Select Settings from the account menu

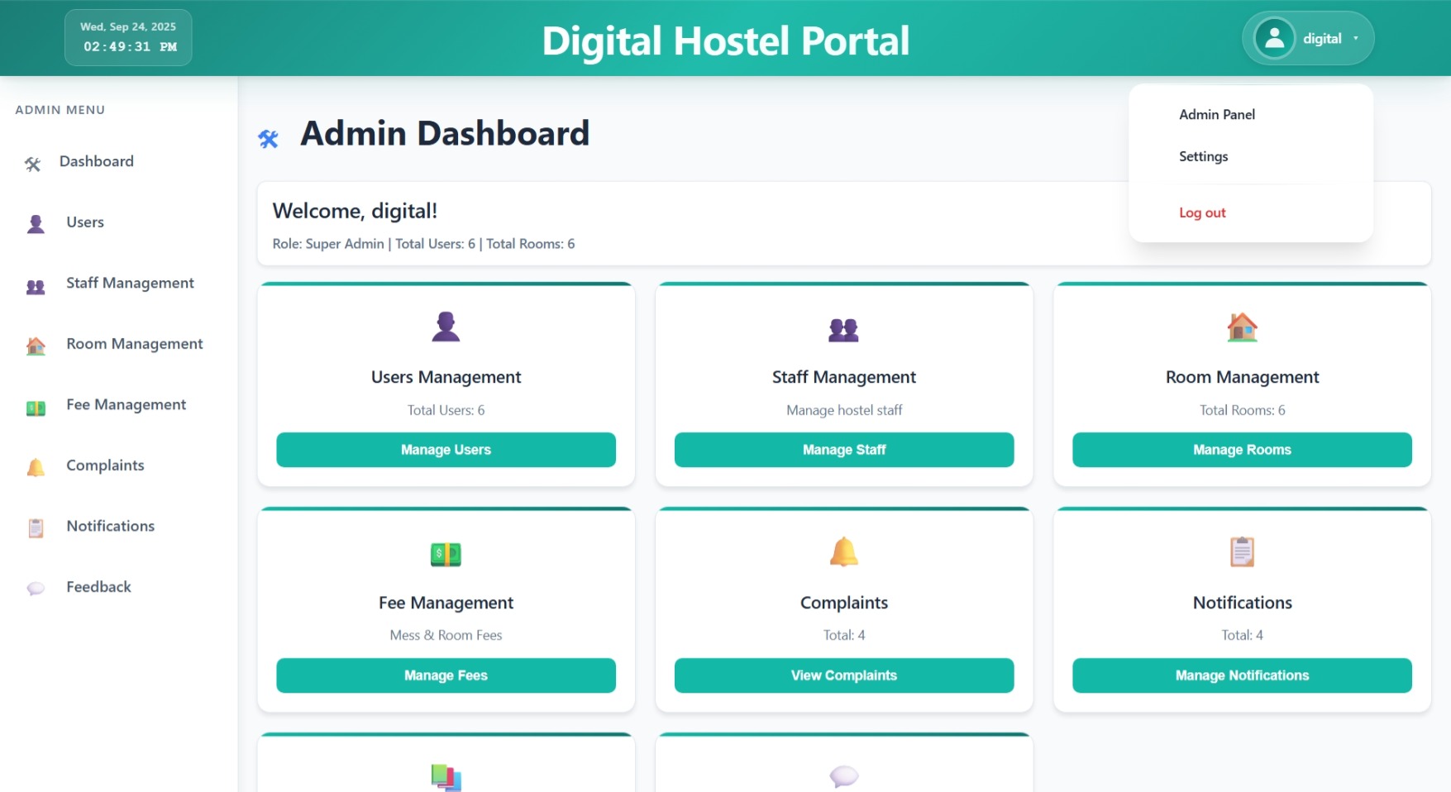1203,156
